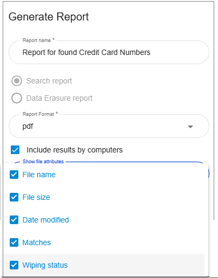Click the Search report label text

(49, 81)
